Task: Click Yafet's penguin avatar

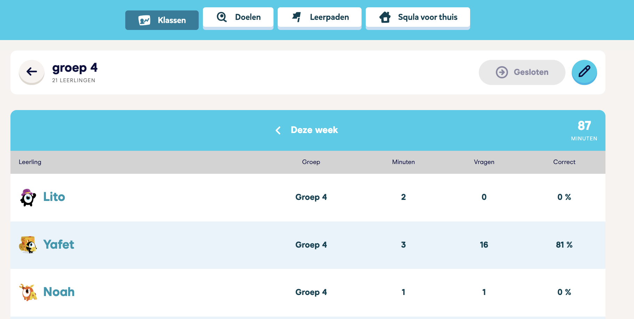Action: pos(28,245)
